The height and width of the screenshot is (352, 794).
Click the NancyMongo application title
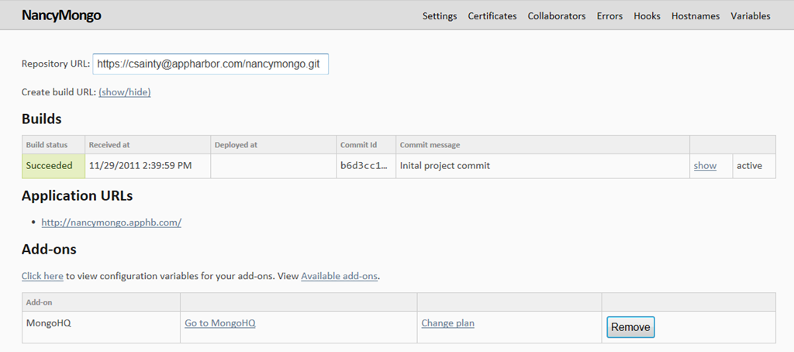point(61,16)
